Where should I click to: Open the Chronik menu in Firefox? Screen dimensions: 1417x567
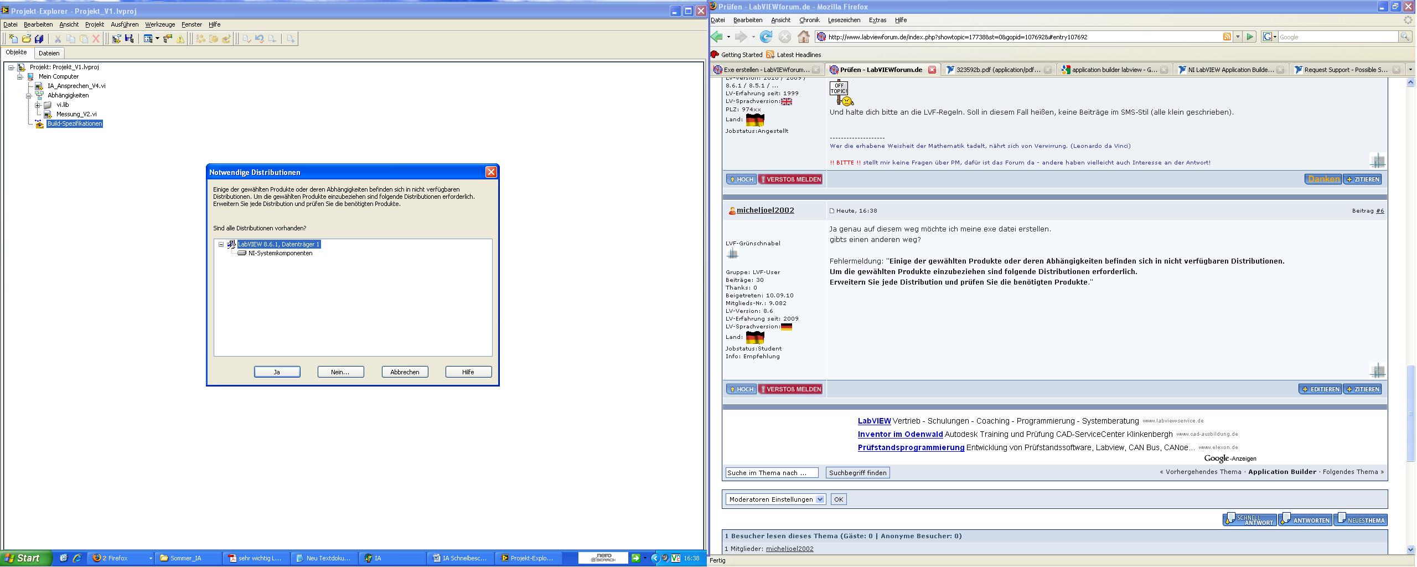point(809,20)
